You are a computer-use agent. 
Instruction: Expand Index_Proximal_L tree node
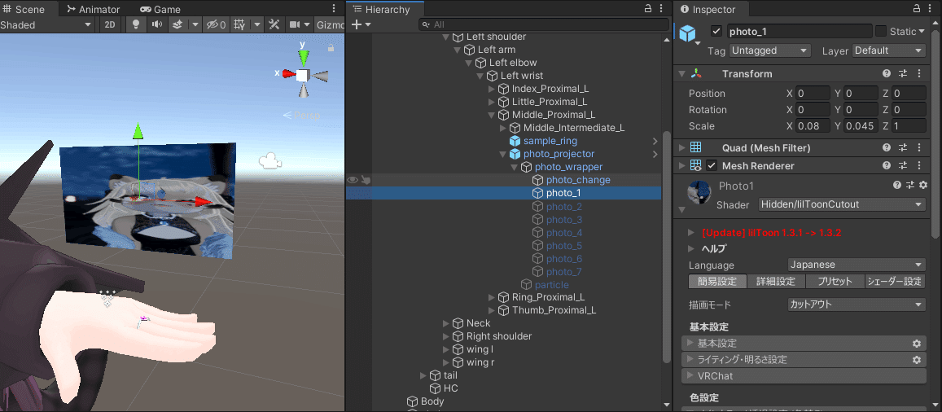click(491, 89)
